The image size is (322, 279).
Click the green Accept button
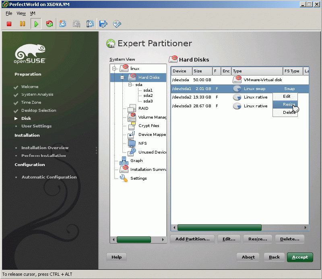pyautogui.click(x=300, y=257)
